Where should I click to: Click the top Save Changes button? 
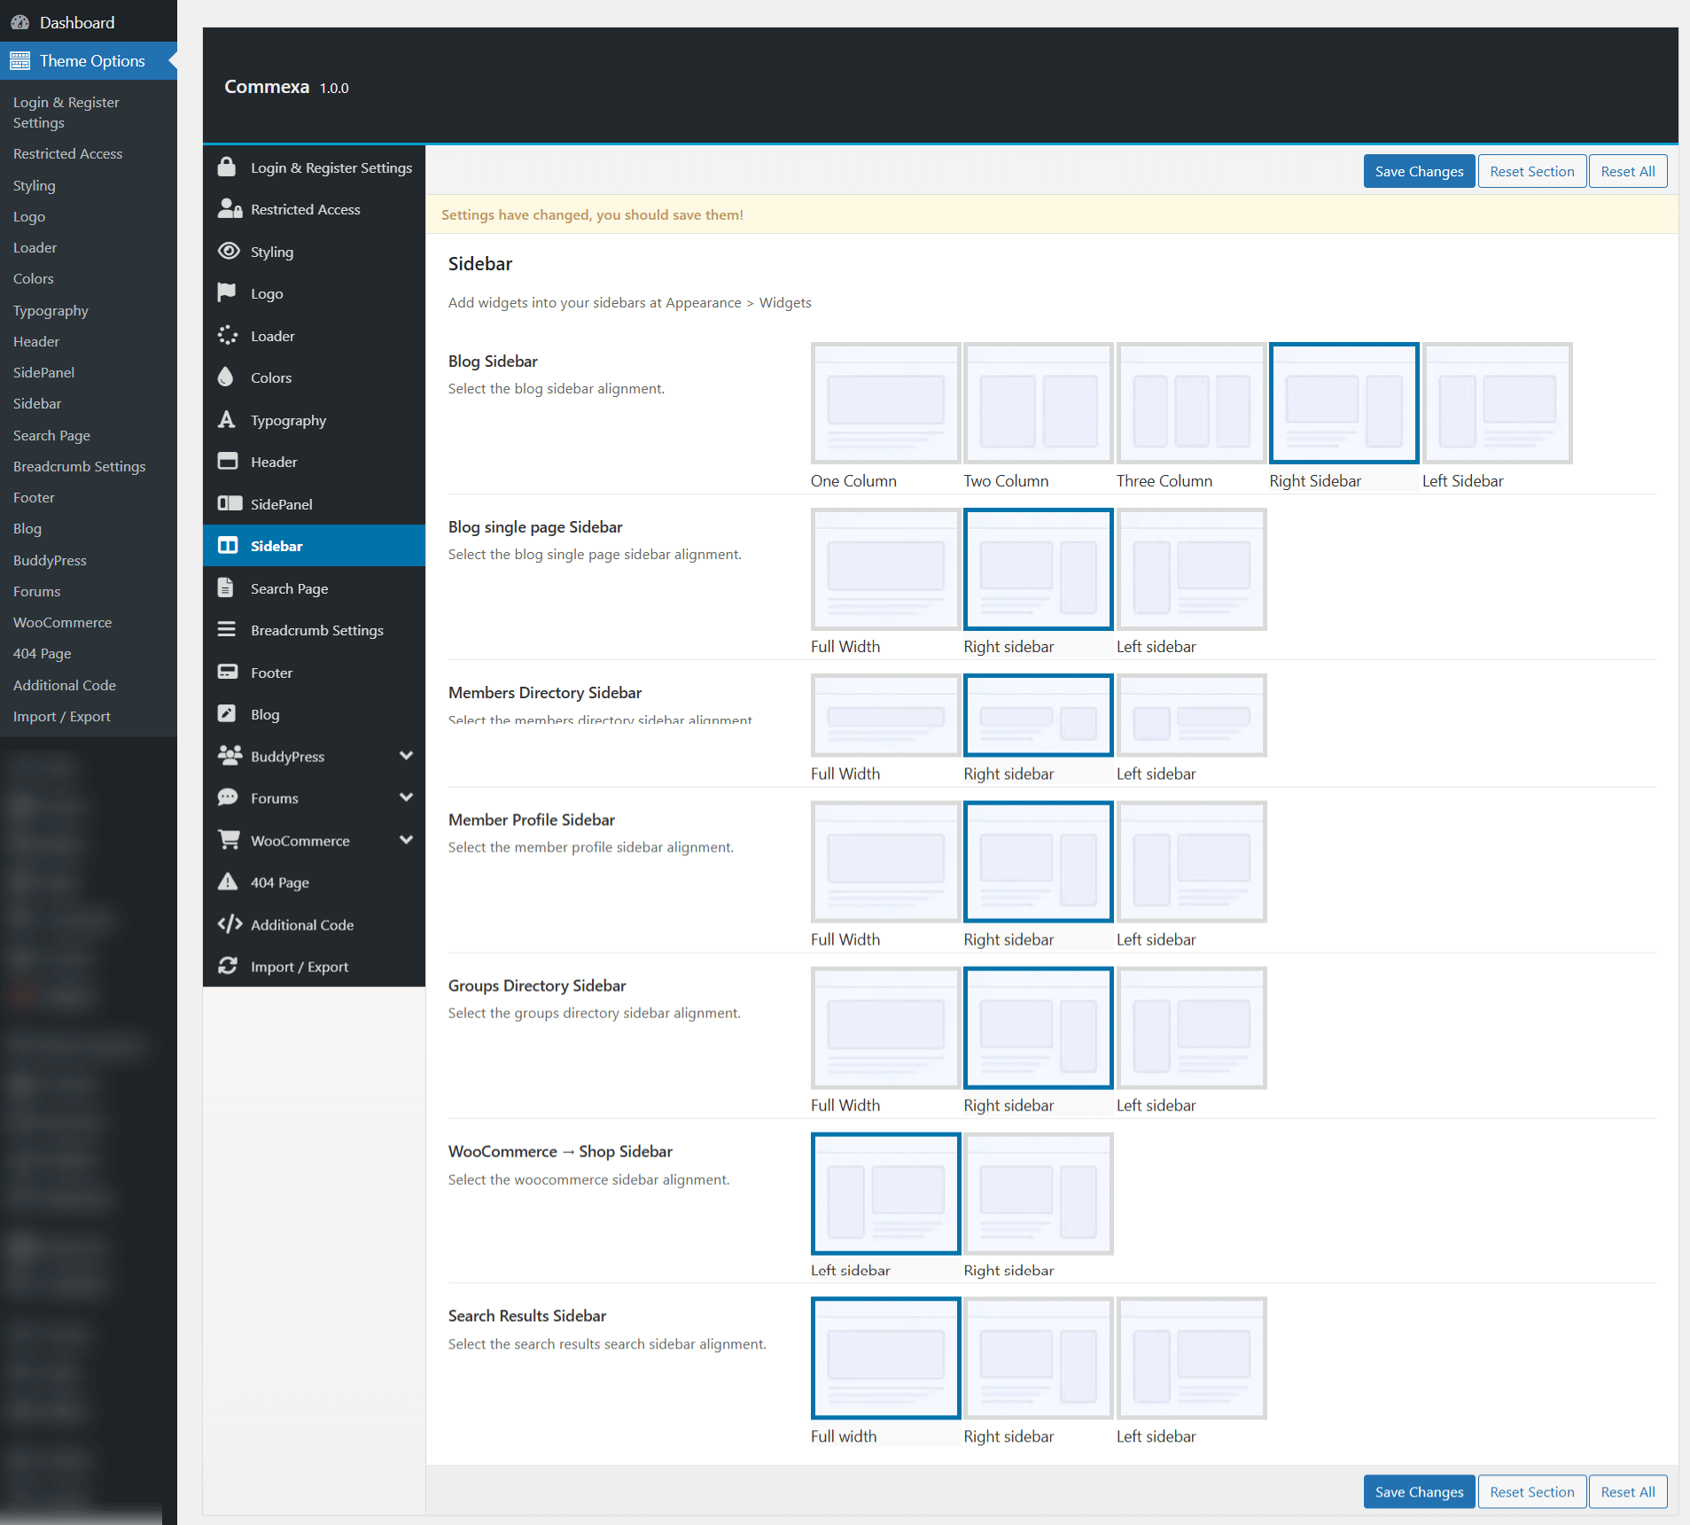pos(1418,171)
